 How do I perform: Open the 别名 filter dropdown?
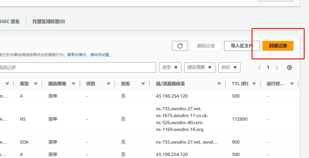(x=229, y=67)
